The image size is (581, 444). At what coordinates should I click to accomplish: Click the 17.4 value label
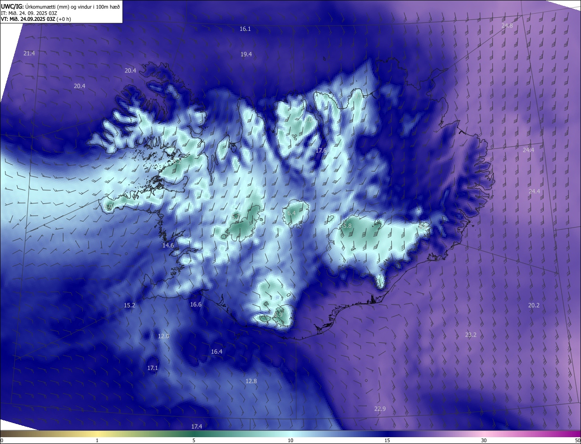(197, 426)
